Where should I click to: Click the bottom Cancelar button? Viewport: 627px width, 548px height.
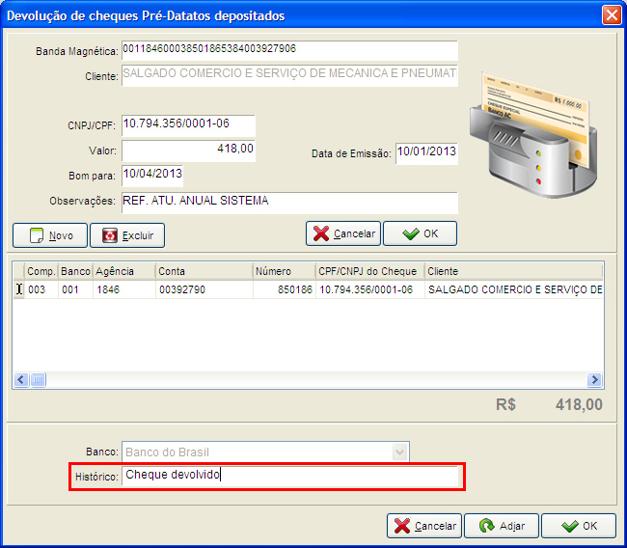[424, 526]
